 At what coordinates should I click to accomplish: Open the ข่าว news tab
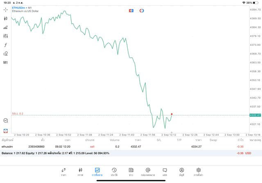pyautogui.click(x=131, y=172)
